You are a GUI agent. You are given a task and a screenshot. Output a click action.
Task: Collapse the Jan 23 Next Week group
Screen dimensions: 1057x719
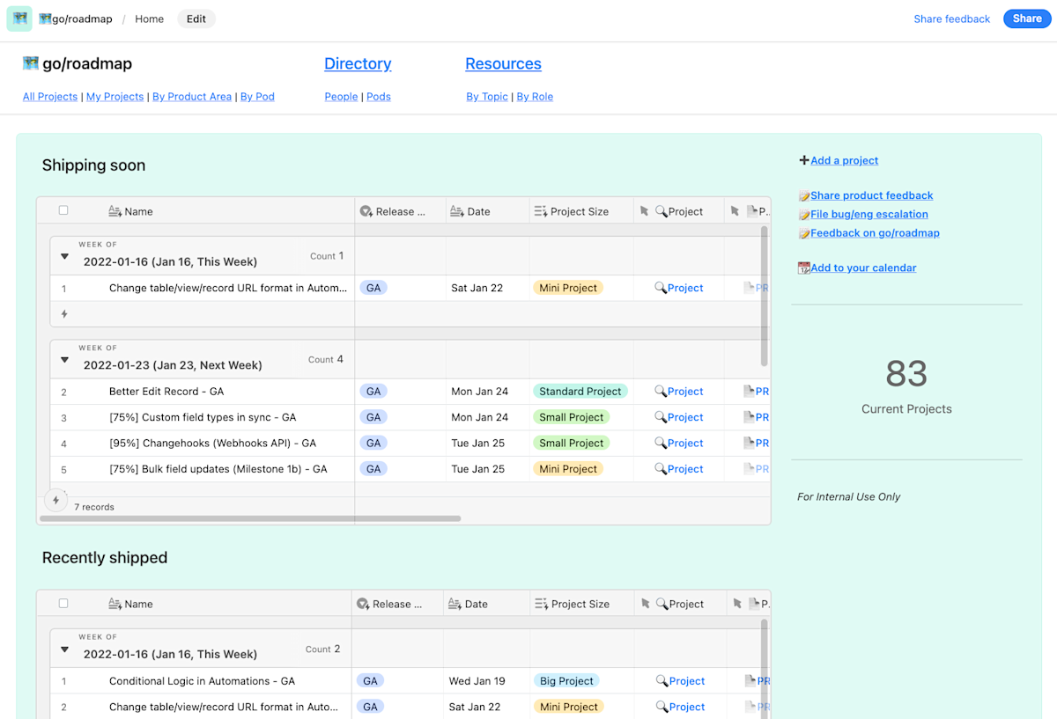pos(63,359)
